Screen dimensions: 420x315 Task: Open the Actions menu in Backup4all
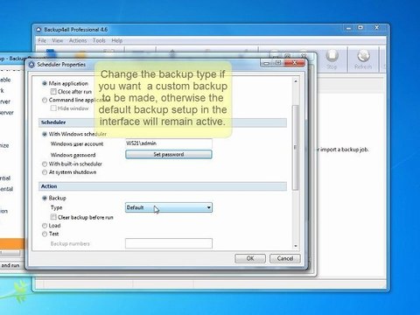[x=78, y=40]
